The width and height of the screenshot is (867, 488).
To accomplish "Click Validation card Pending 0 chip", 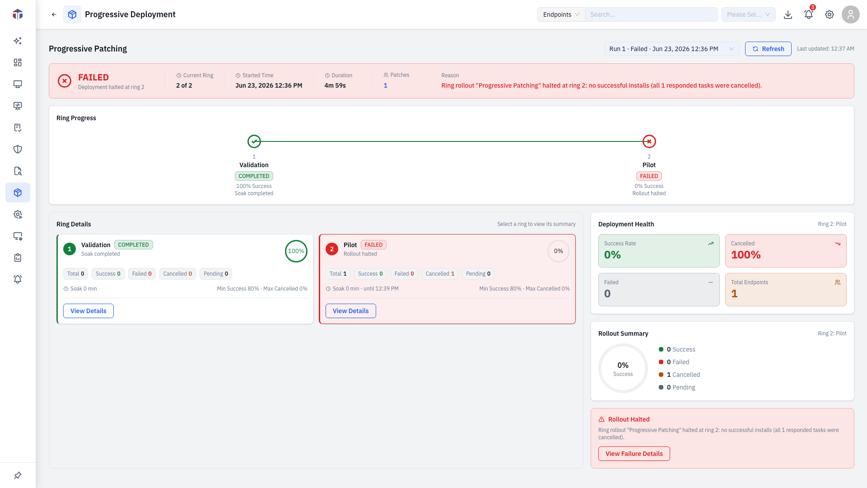I will pyautogui.click(x=216, y=274).
